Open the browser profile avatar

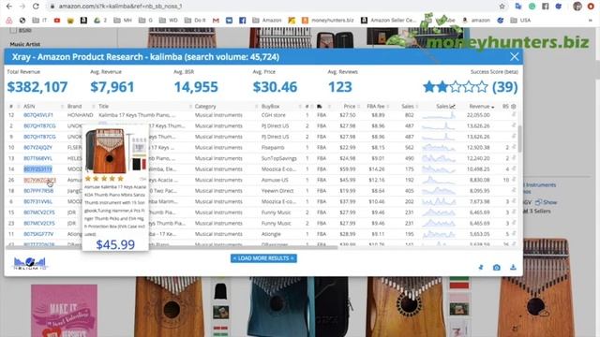[x=577, y=7]
